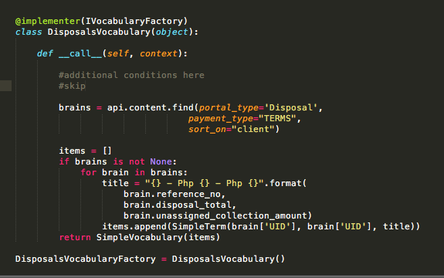Screen dimensions: 444x278
Task: Click the '#additional conditions here' comment
Action: coord(131,75)
